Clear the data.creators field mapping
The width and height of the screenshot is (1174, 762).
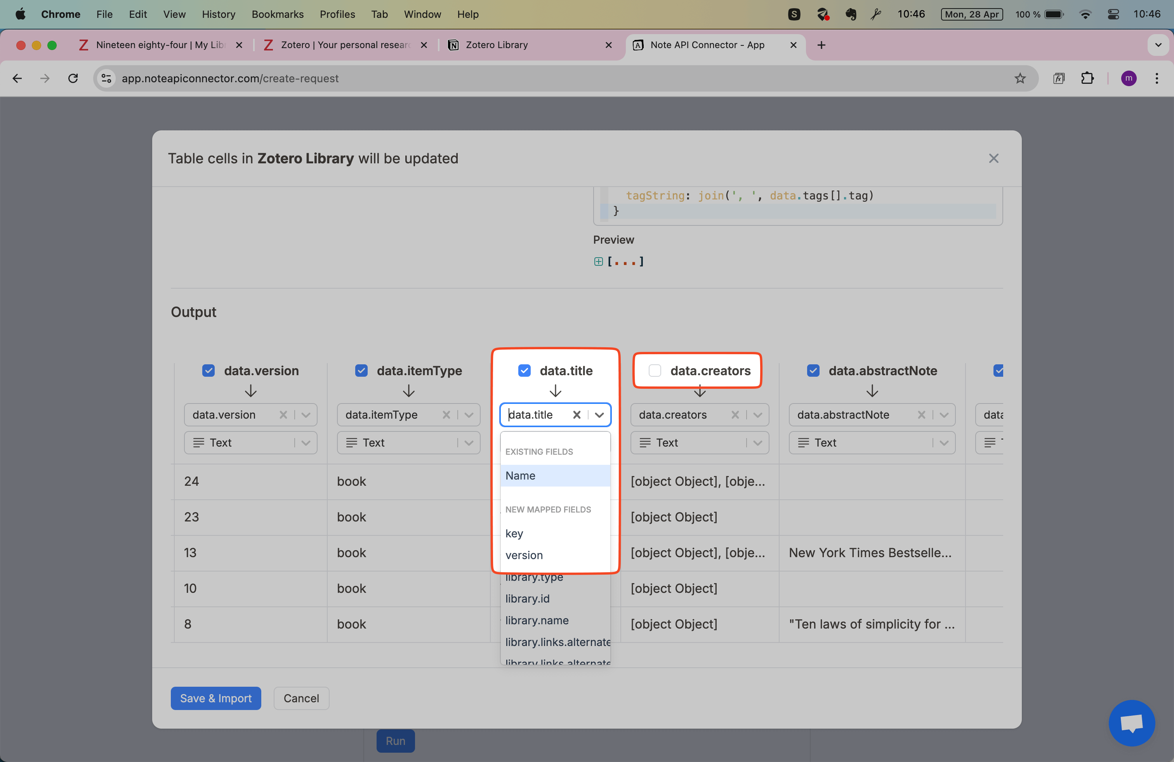click(735, 414)
